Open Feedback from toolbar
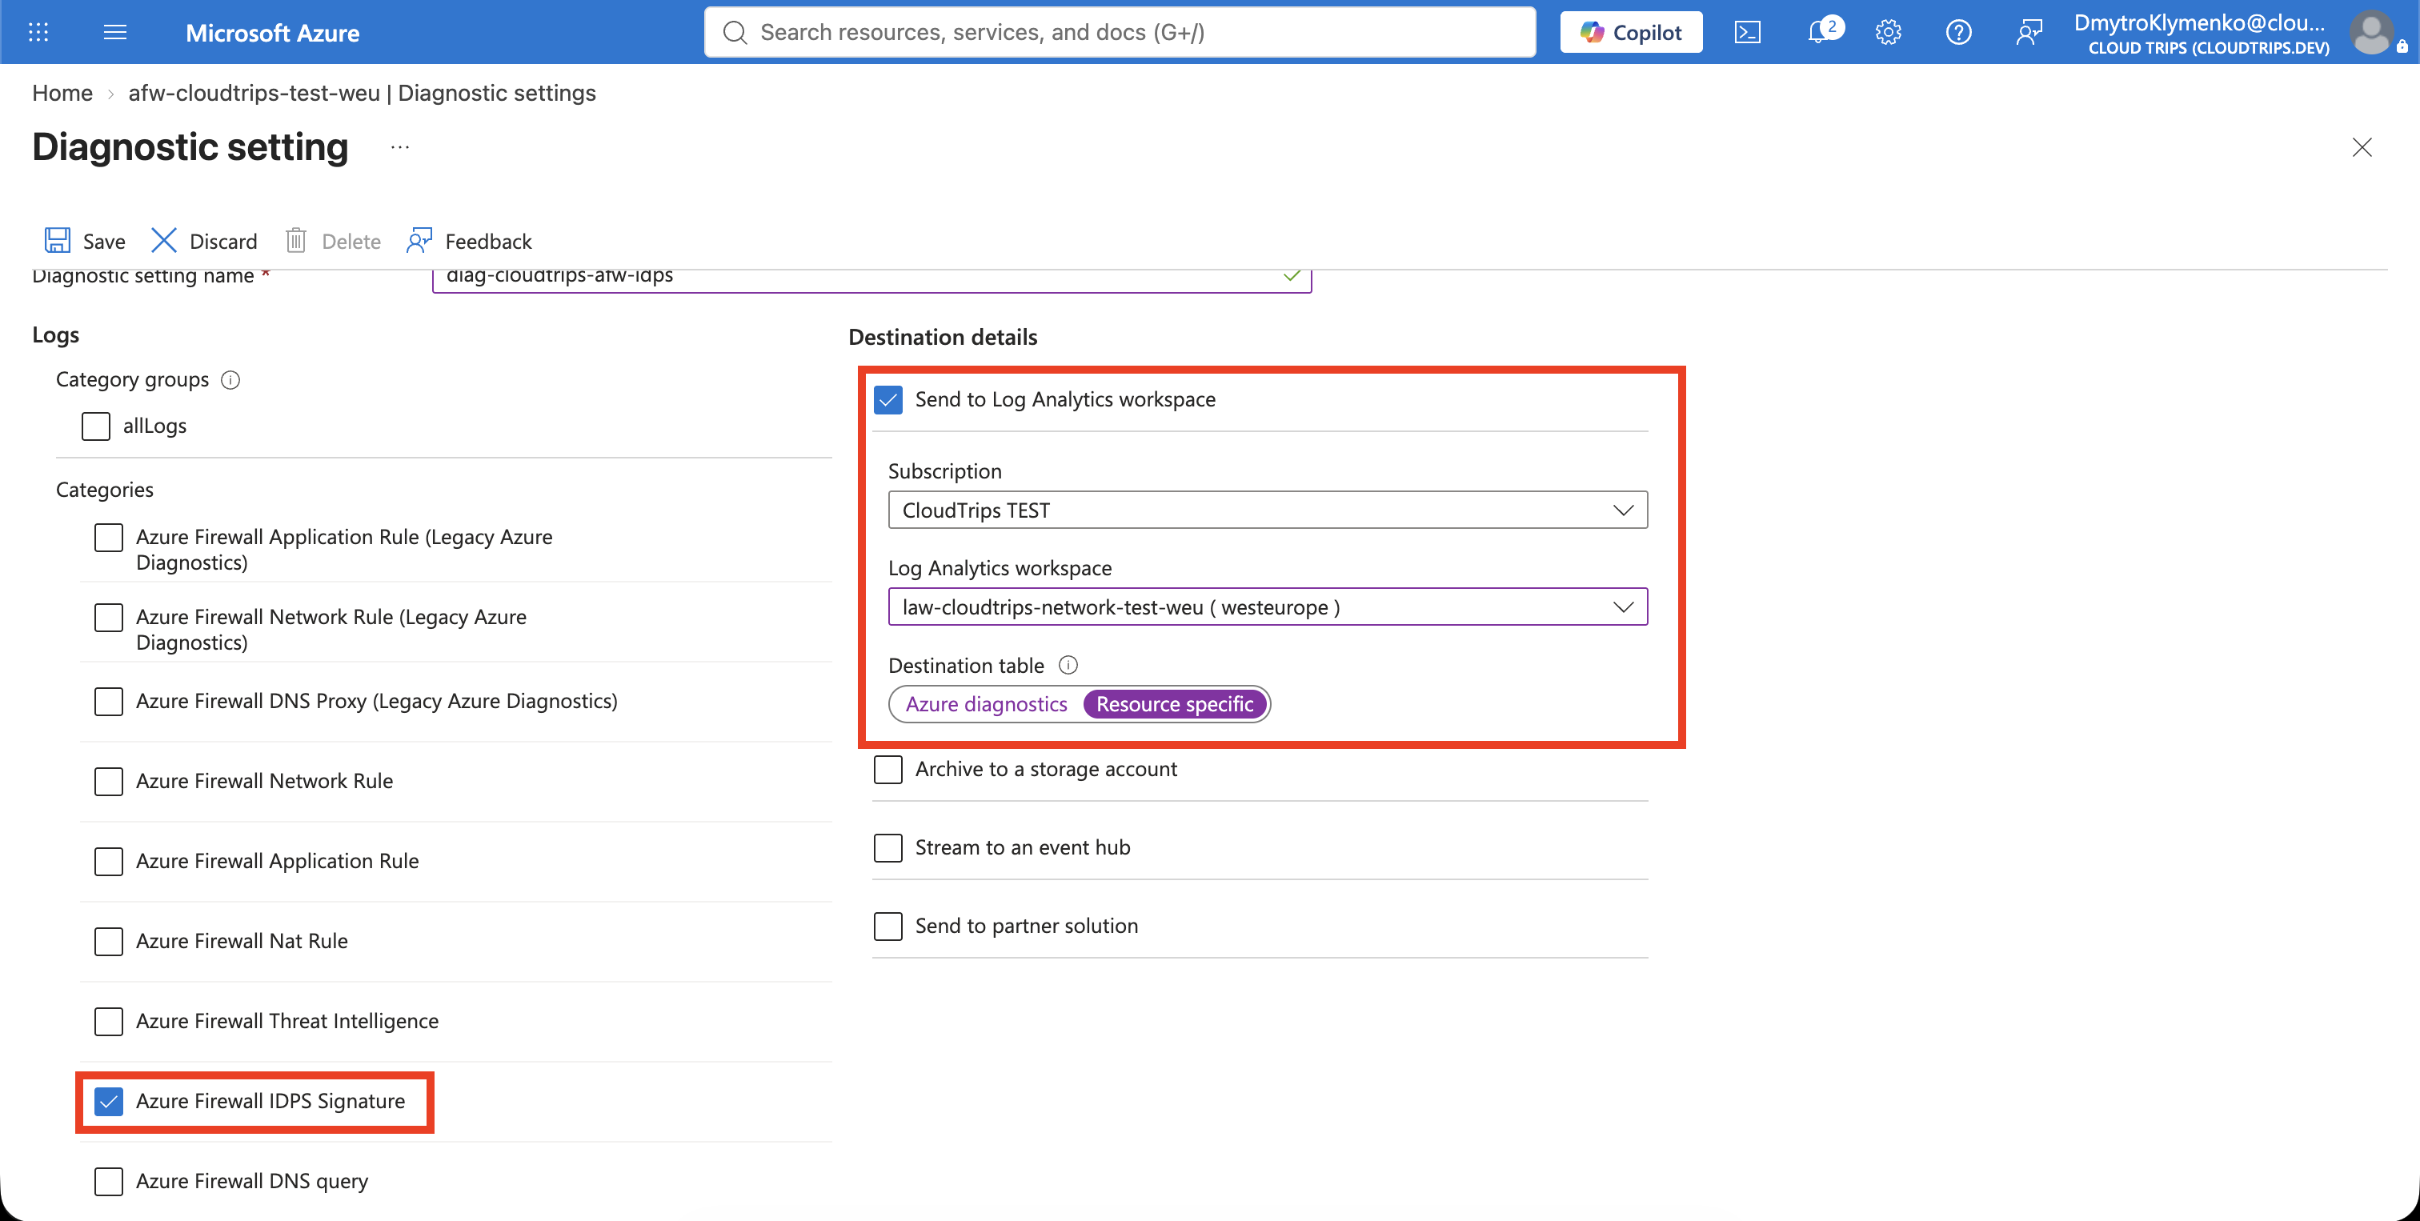Viewport: 2420px width, 1221px height. [470, 242]
